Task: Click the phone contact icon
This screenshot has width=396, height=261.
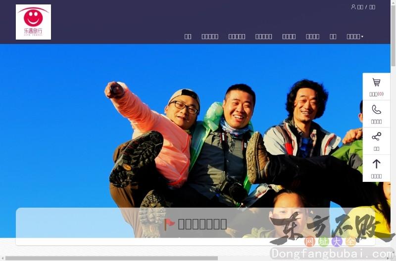Action: (376, 110)
